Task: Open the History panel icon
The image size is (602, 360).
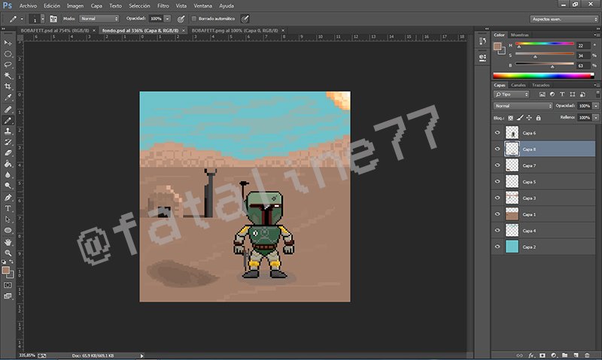Action: point(482,41)
